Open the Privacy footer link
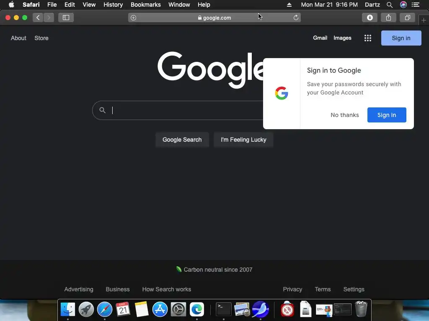Viewport: 429px width, 321px height. coord(292,289)
